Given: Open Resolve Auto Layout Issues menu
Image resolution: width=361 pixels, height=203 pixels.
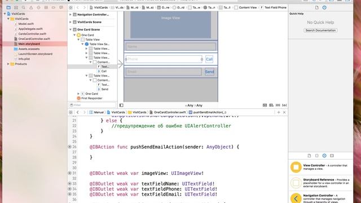Looking at the screenshot, I should [284, 105].
